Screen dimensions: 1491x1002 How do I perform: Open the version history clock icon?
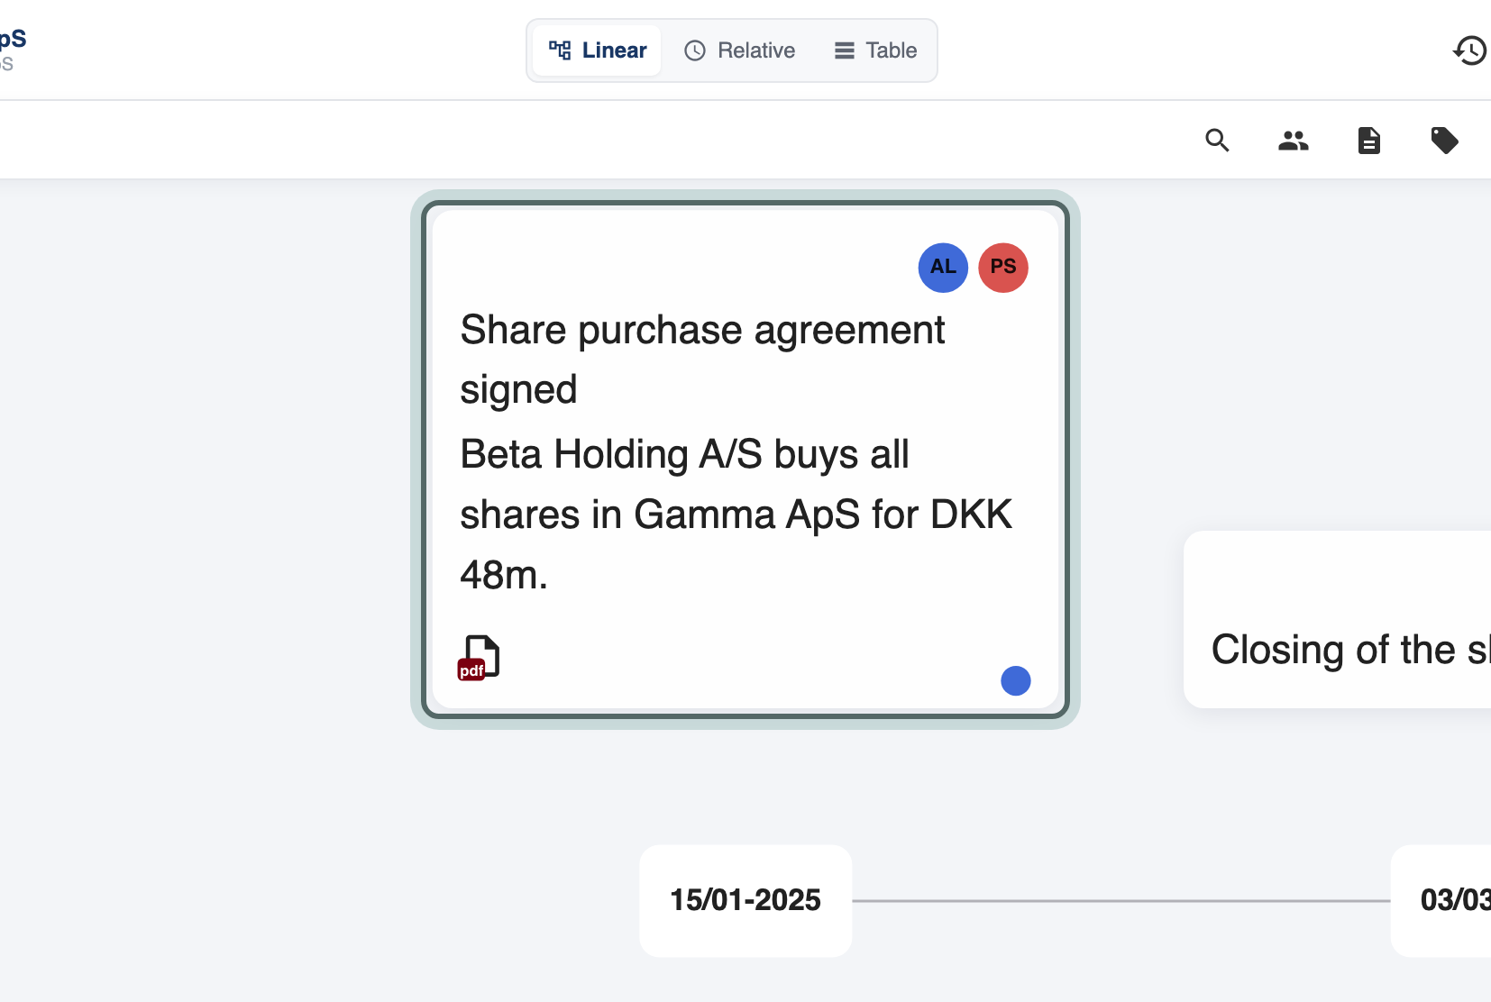pos(1469,50)
